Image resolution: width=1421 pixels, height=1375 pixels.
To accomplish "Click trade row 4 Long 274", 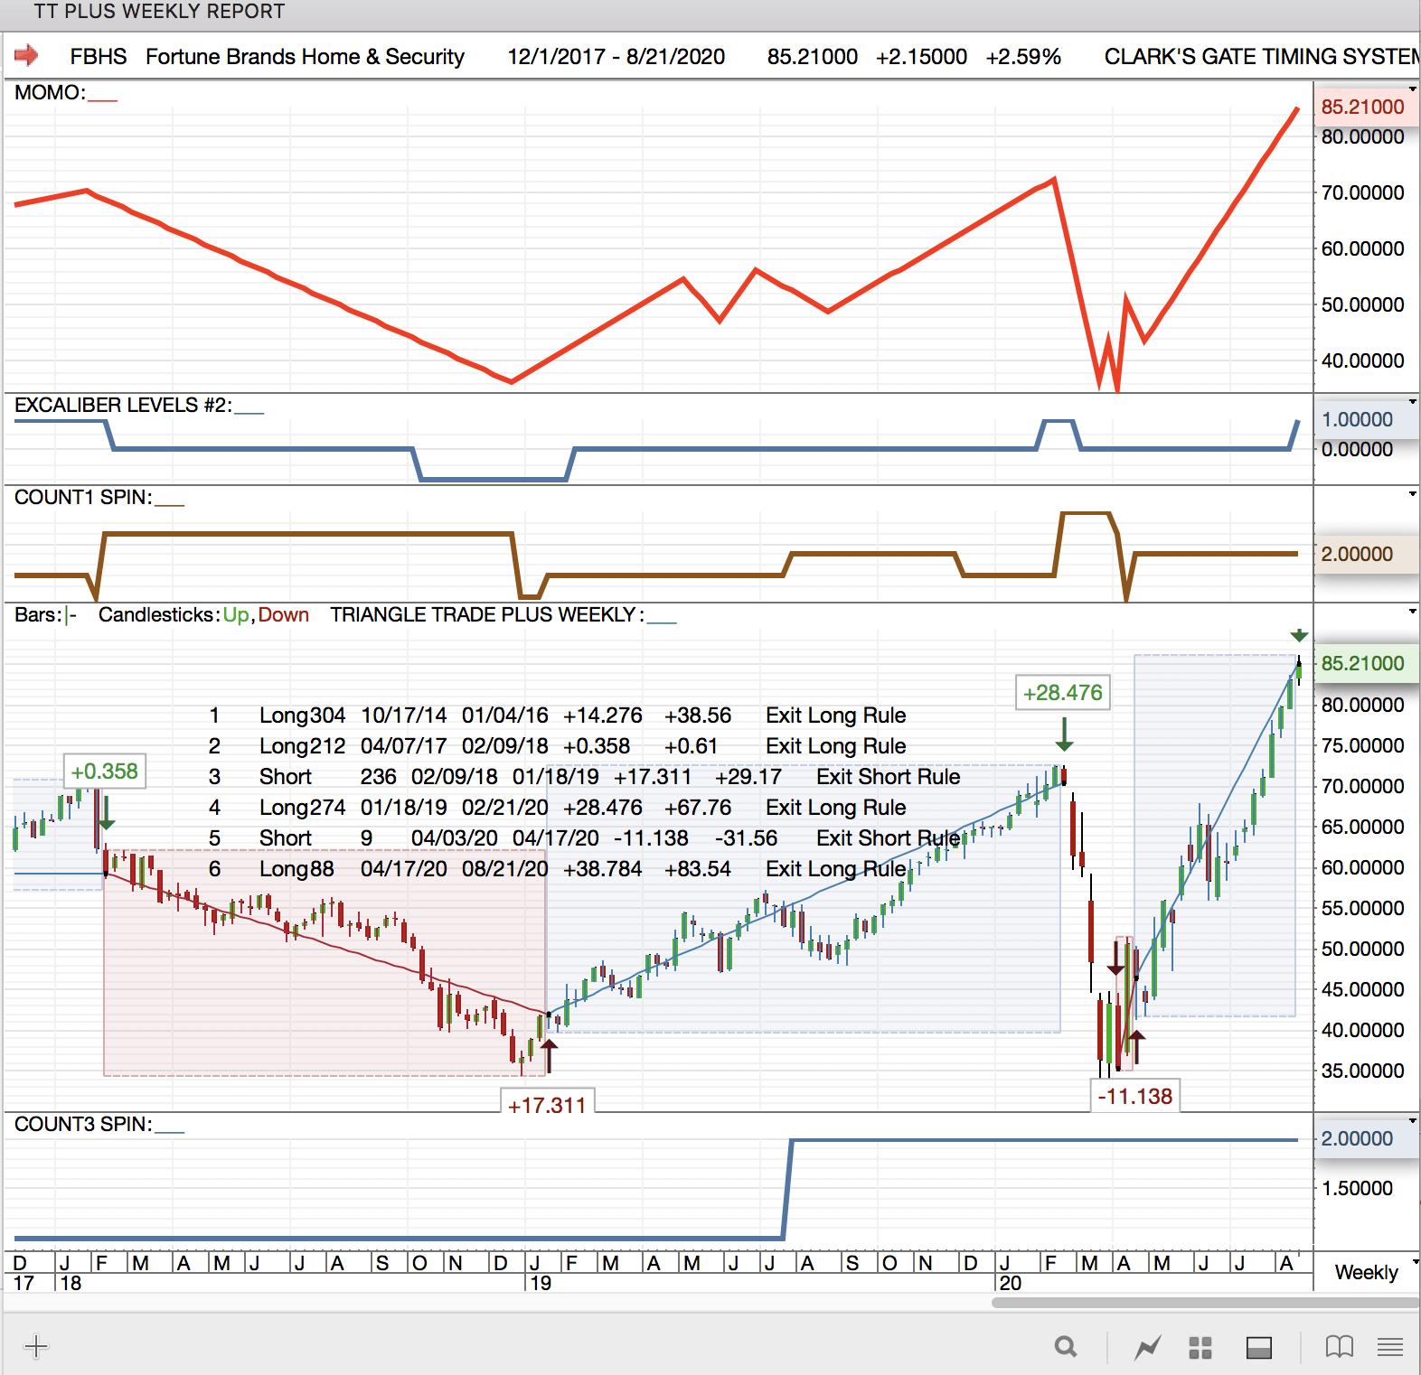I will click(x=558, y=808).
